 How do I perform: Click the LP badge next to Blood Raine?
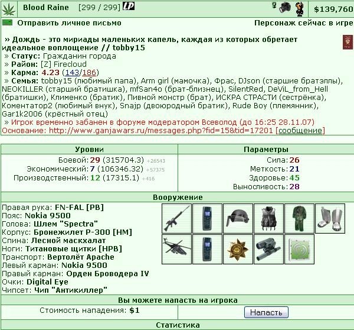[129, 6]
